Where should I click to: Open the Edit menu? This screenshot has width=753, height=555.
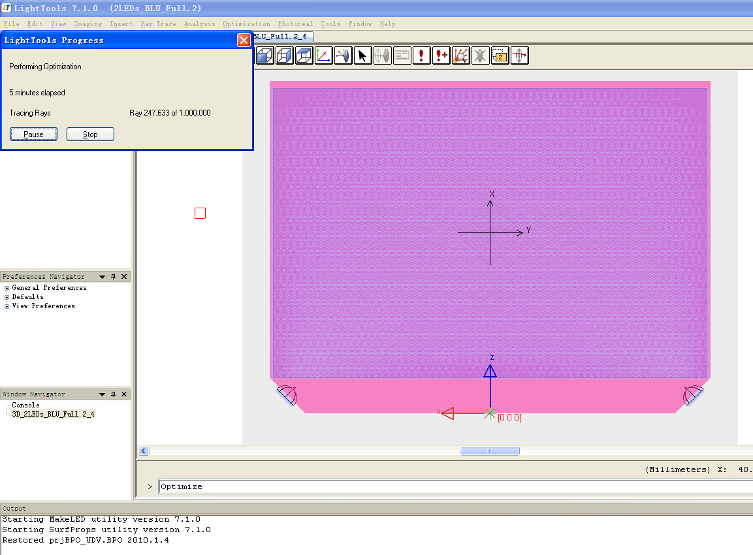(x=35, y=24)
